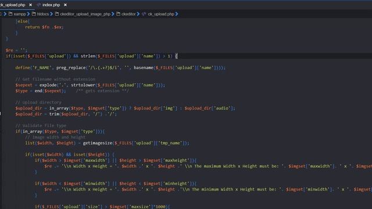Select the ck_upload.php editor tab
372x209 pixels.
pos(12,5)
